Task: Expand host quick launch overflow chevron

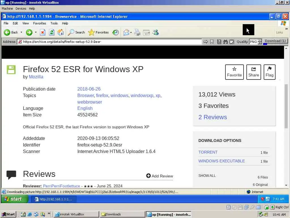Action: point(49,213)
